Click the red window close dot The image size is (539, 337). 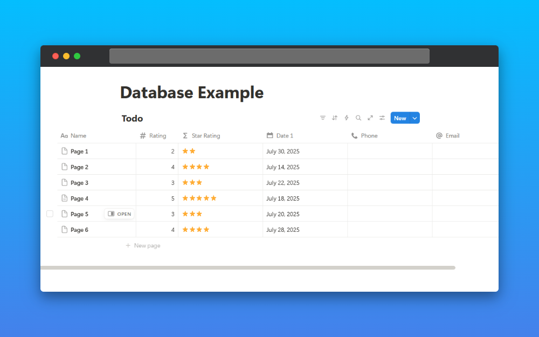pyautogui.click(x=56, y=56)
